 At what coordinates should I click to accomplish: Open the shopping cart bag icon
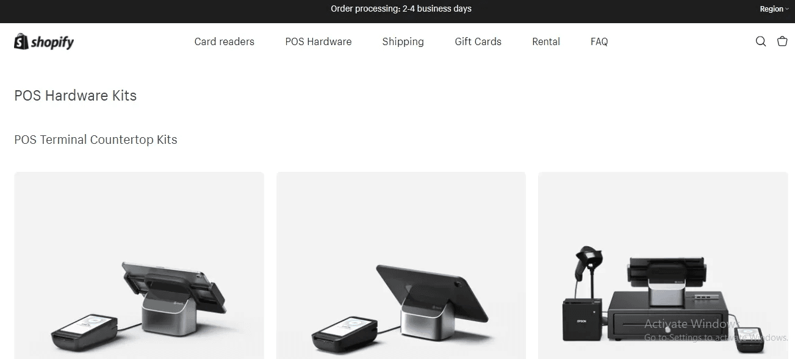782,41
